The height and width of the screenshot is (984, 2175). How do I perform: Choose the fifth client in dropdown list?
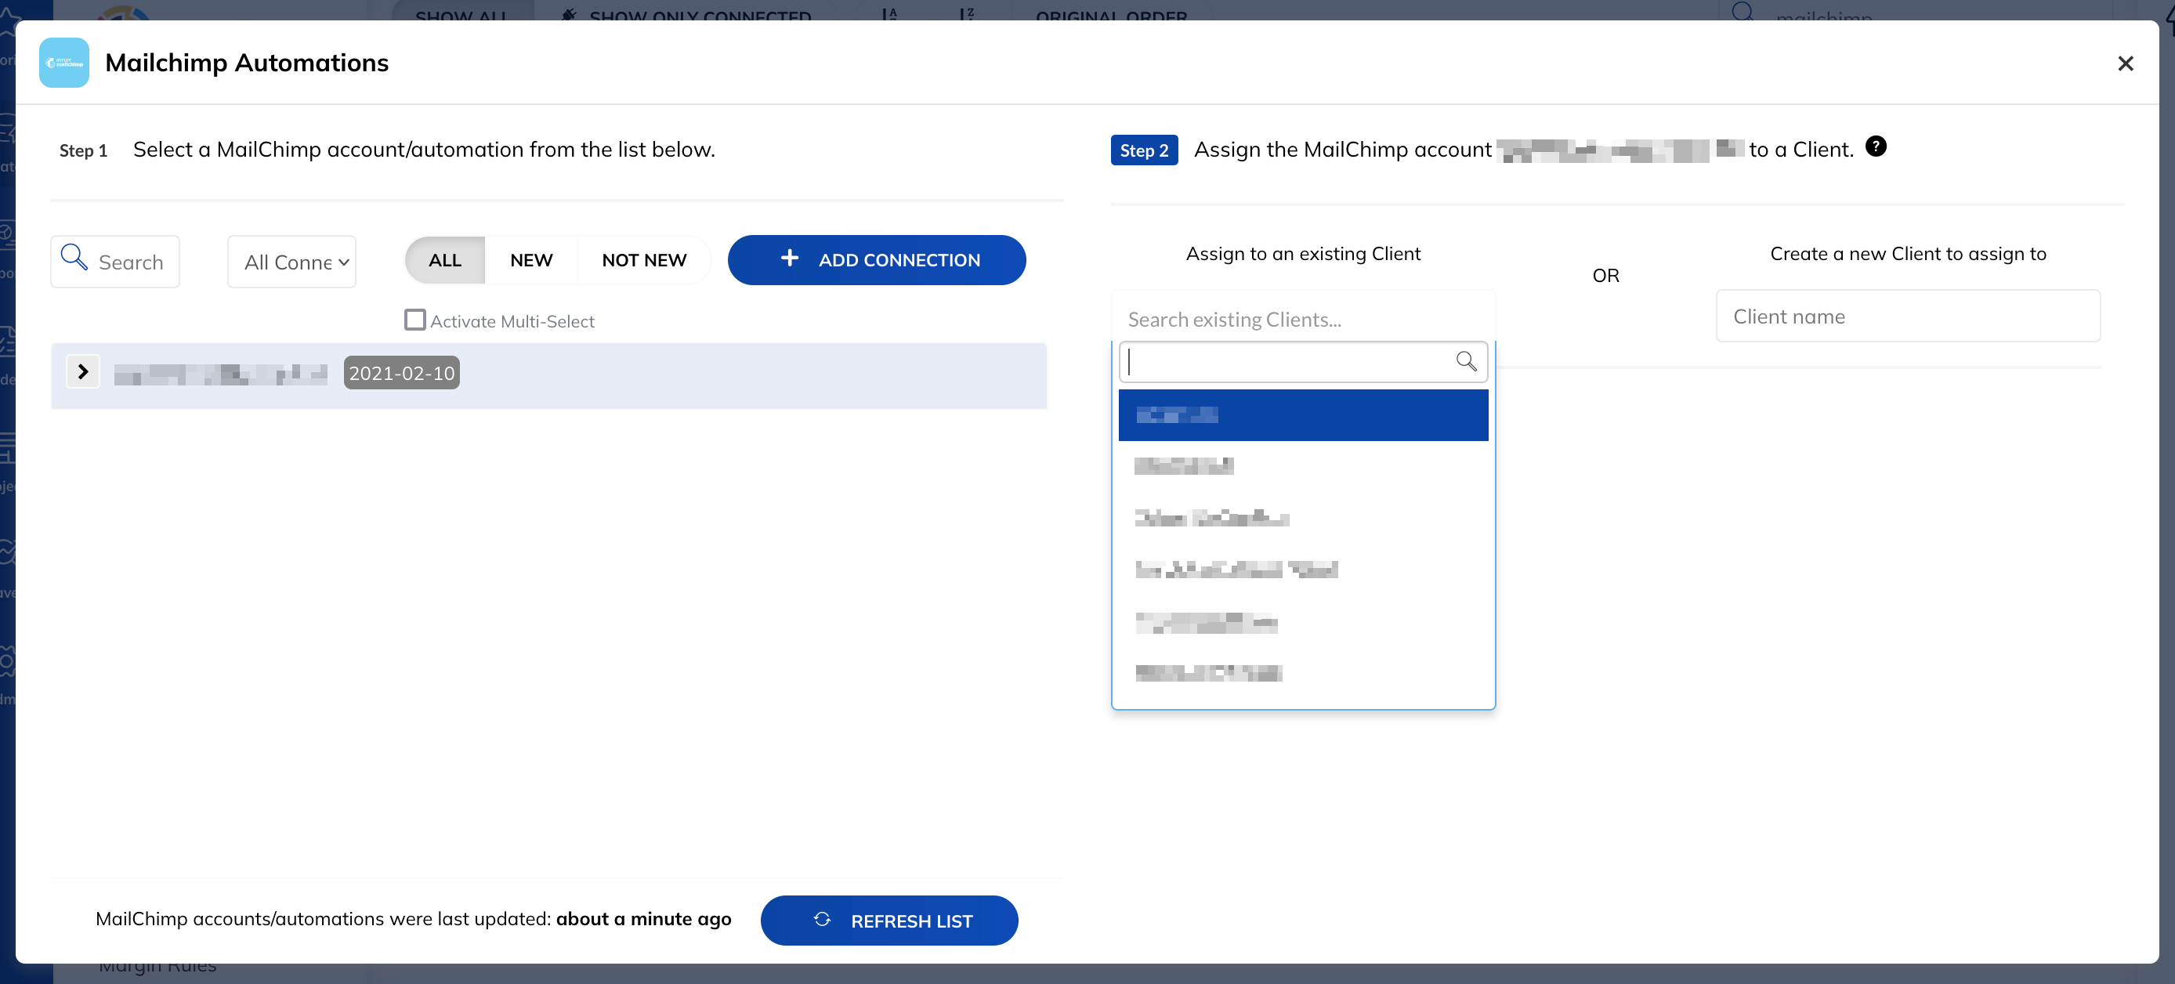pos(1303,622)
